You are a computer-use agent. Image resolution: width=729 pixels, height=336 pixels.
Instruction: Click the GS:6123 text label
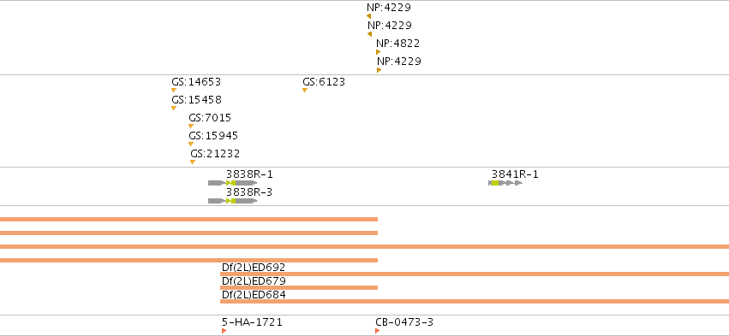coord(324,82)
